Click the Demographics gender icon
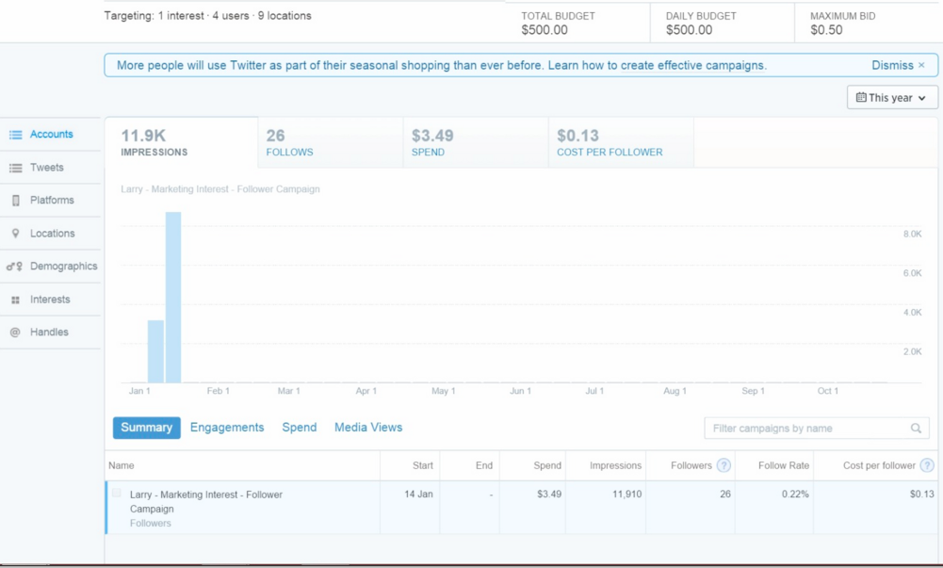The width and height of the screenshot is (943, 568). 14,267
